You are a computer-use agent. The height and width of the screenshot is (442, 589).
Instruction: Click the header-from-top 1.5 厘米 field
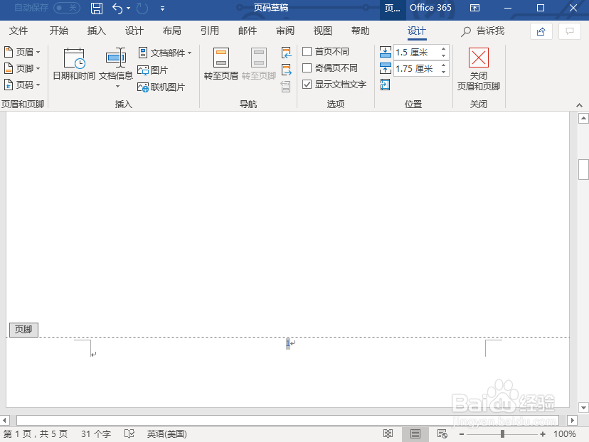point(416,53)
